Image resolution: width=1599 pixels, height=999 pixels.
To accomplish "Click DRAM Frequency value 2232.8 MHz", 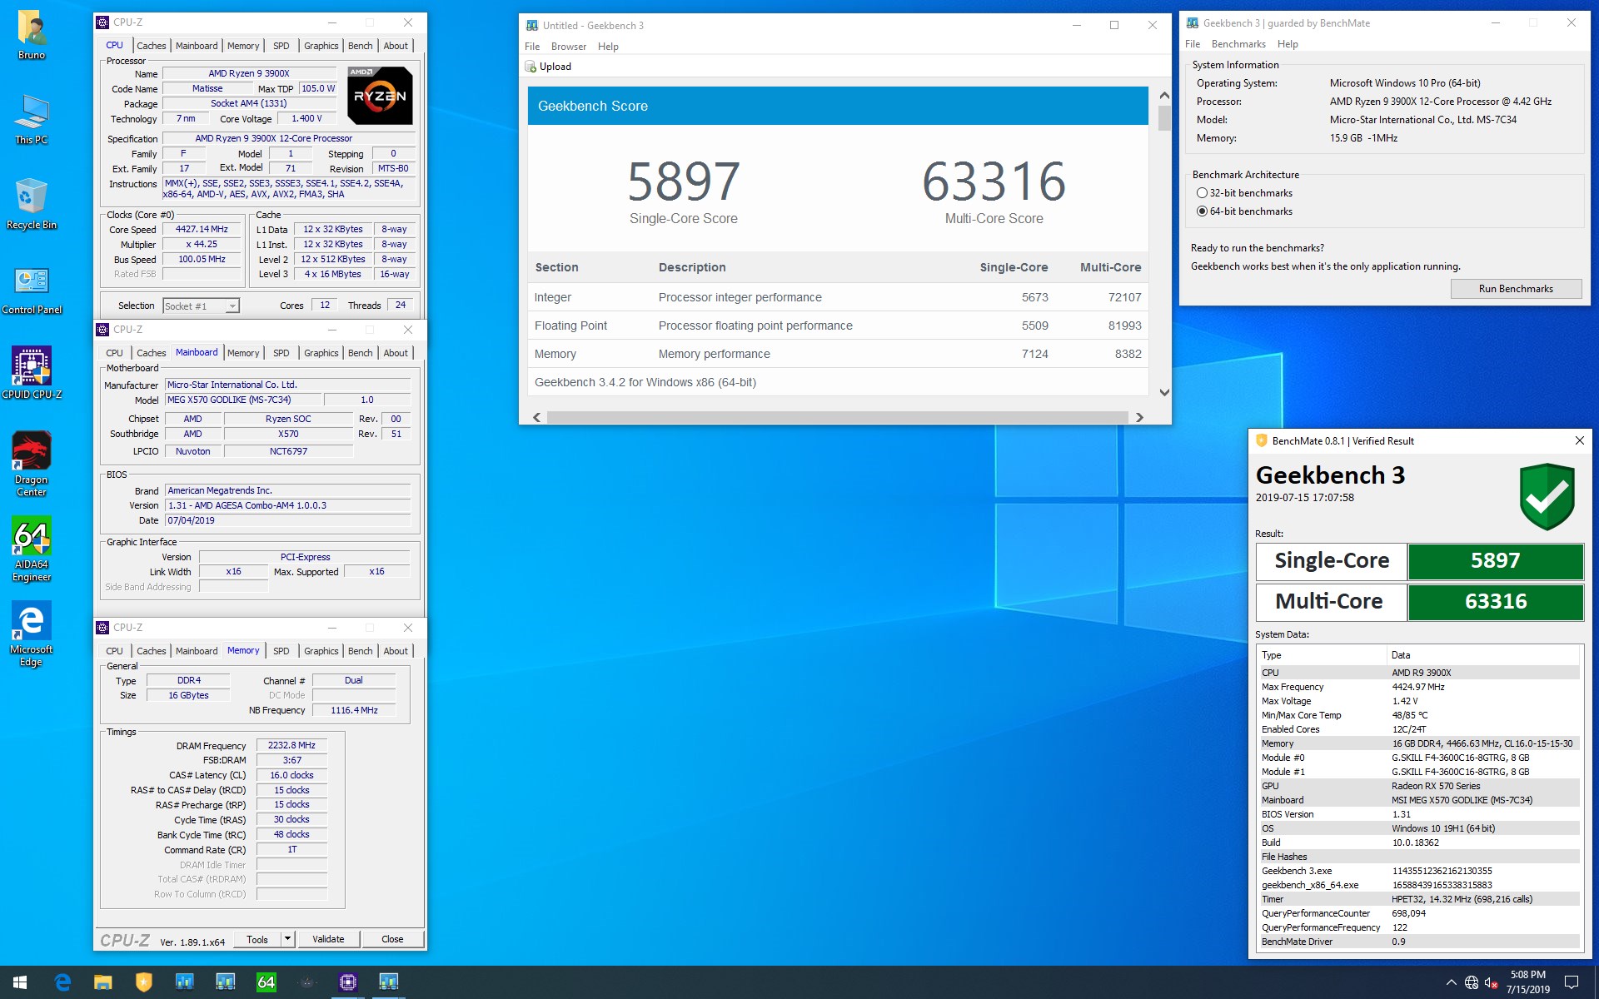I will (x=291, y=746).
